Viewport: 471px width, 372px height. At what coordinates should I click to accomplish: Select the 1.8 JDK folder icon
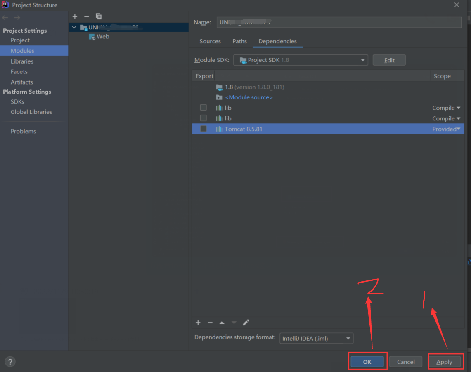click(219, 87)
